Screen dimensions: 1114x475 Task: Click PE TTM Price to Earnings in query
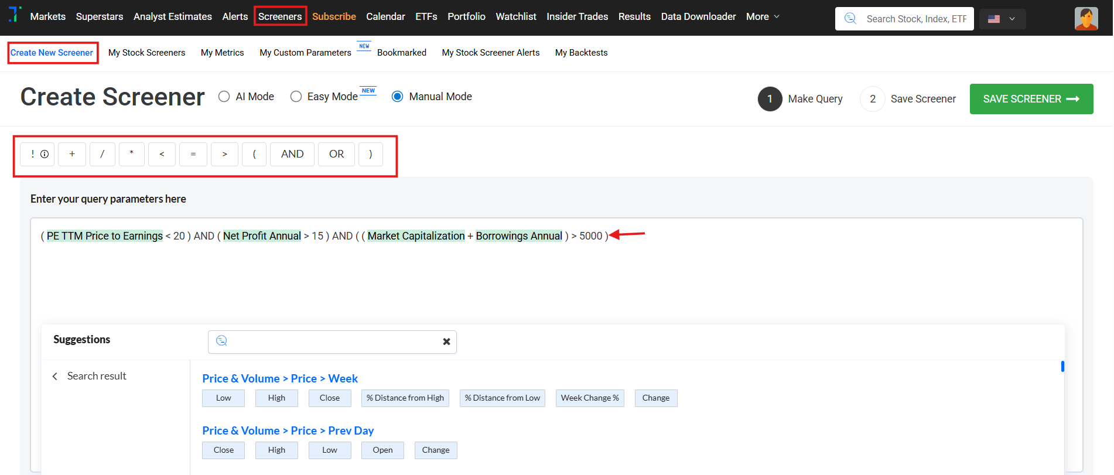(105, 236)
